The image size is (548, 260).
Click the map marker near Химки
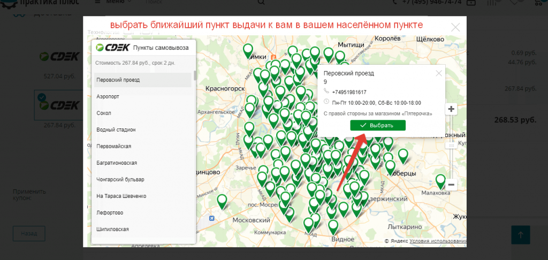[248, 51]
